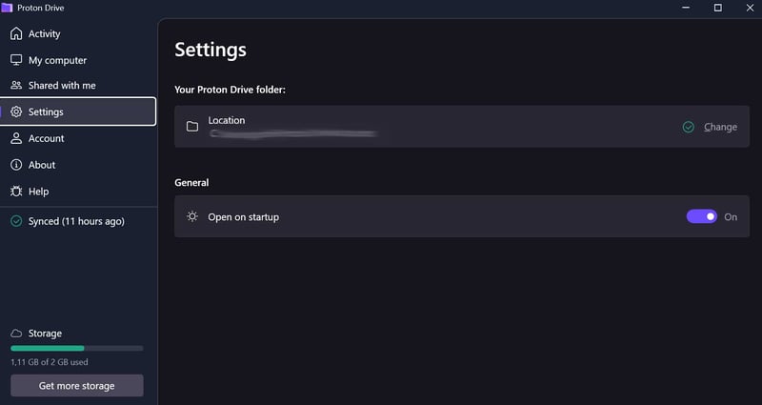This screenshot has width=762, height=405.
Task: Click the Account person icon
Action: pos(16,138)
